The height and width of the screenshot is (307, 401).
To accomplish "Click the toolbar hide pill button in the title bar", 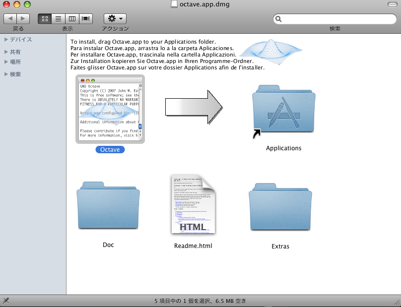I will [392, 4].
